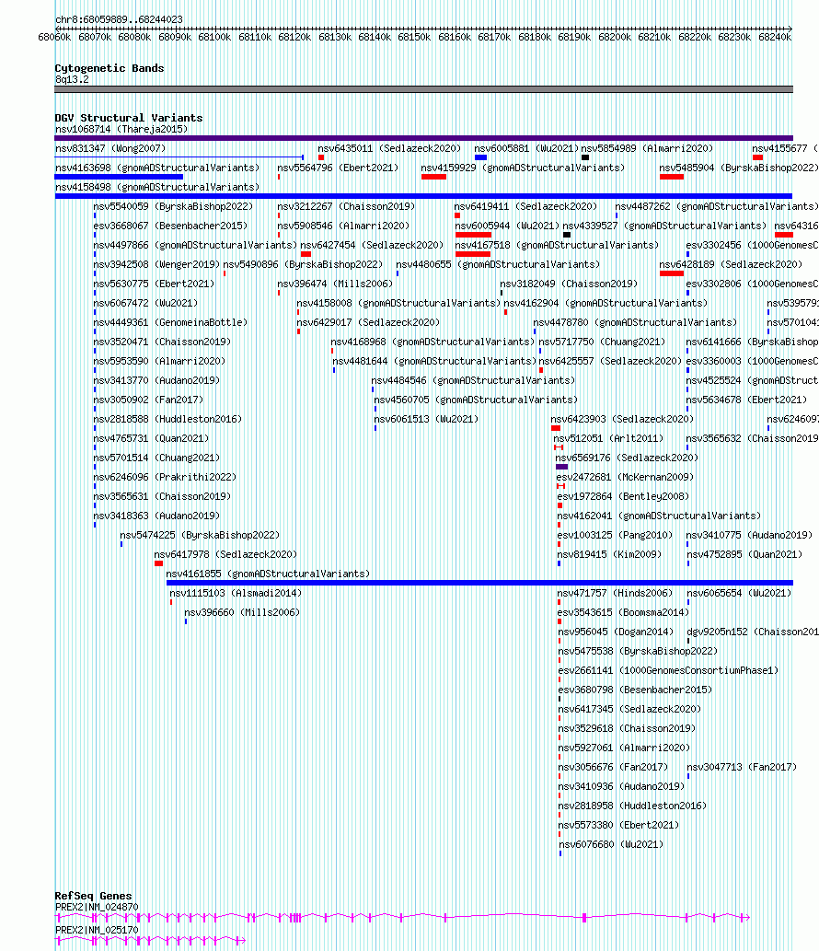The width and height of the screenshot is (819, 951).
Task: Click the nsv6427454 (Sedlazeck2020) label
Action: click(372, 246)
